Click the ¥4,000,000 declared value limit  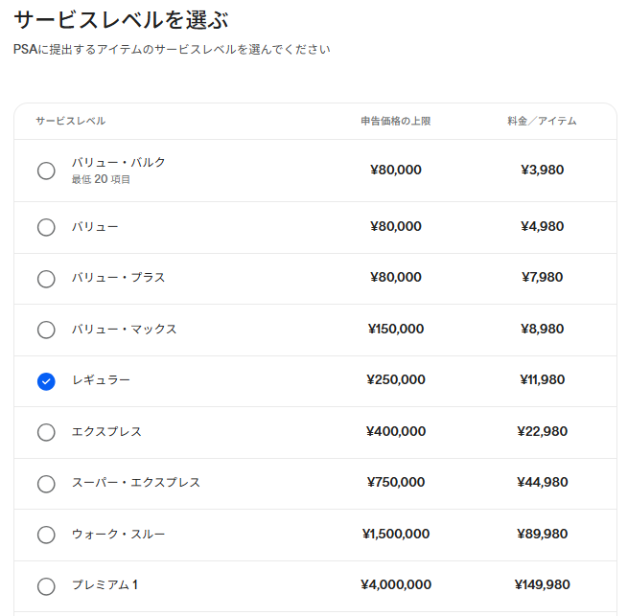point(395,584)
